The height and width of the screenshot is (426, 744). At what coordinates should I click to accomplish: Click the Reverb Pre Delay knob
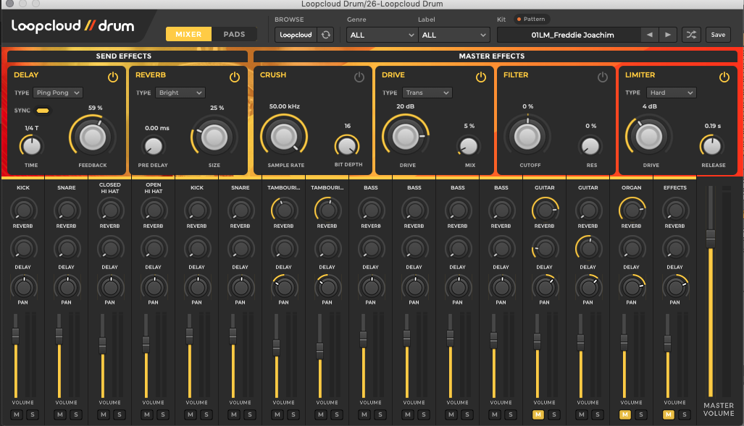pos(154,146)
